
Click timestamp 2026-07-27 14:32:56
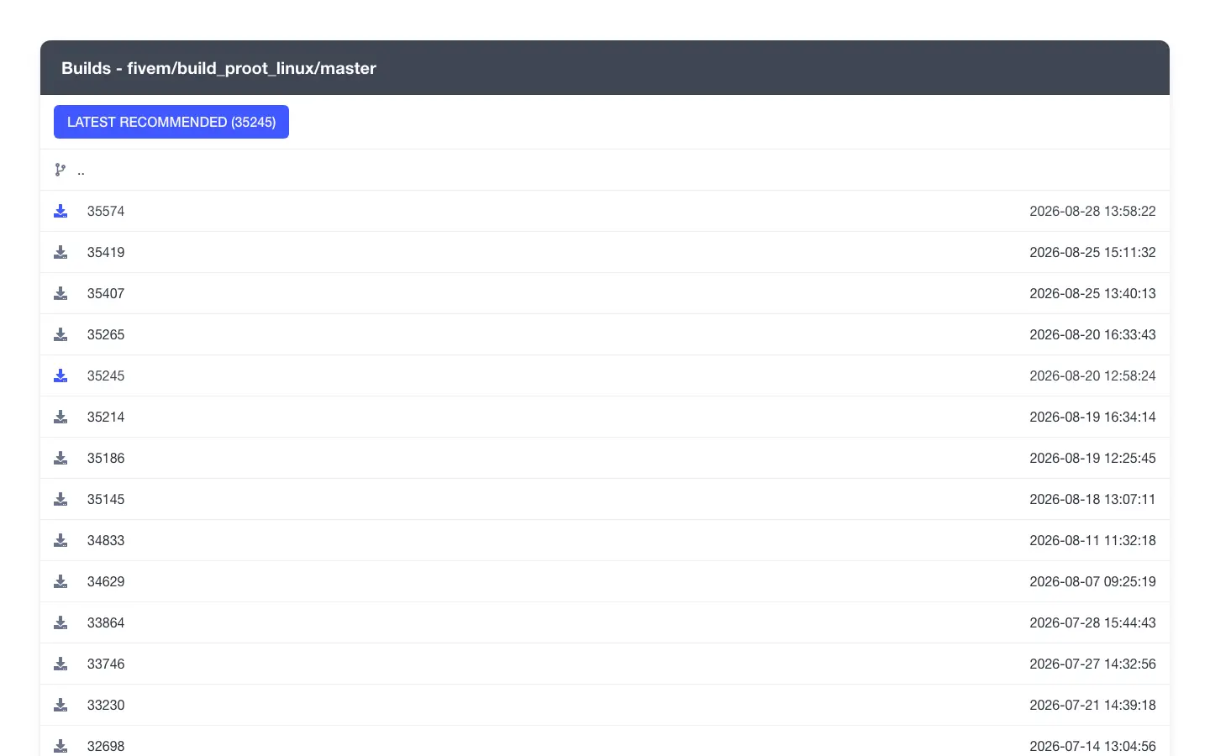point(1092,664)
